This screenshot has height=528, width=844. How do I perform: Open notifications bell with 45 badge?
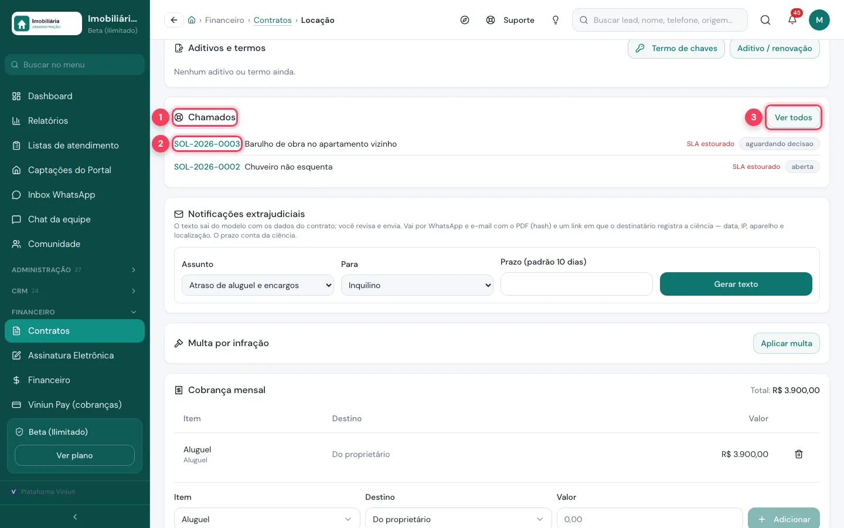pyautogui.click(x=792, y=19)
